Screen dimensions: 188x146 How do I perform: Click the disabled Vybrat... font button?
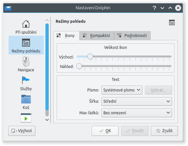click(x=158, y=90)
